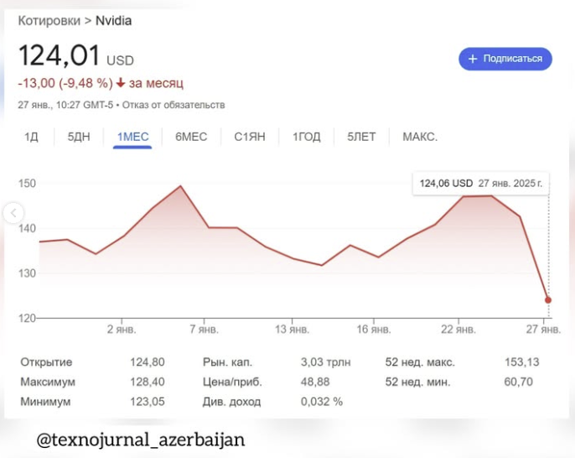The width and height of the screenshot is (575, 458).
Task: Show the МАКС. full history range
Action: (420, 137)
